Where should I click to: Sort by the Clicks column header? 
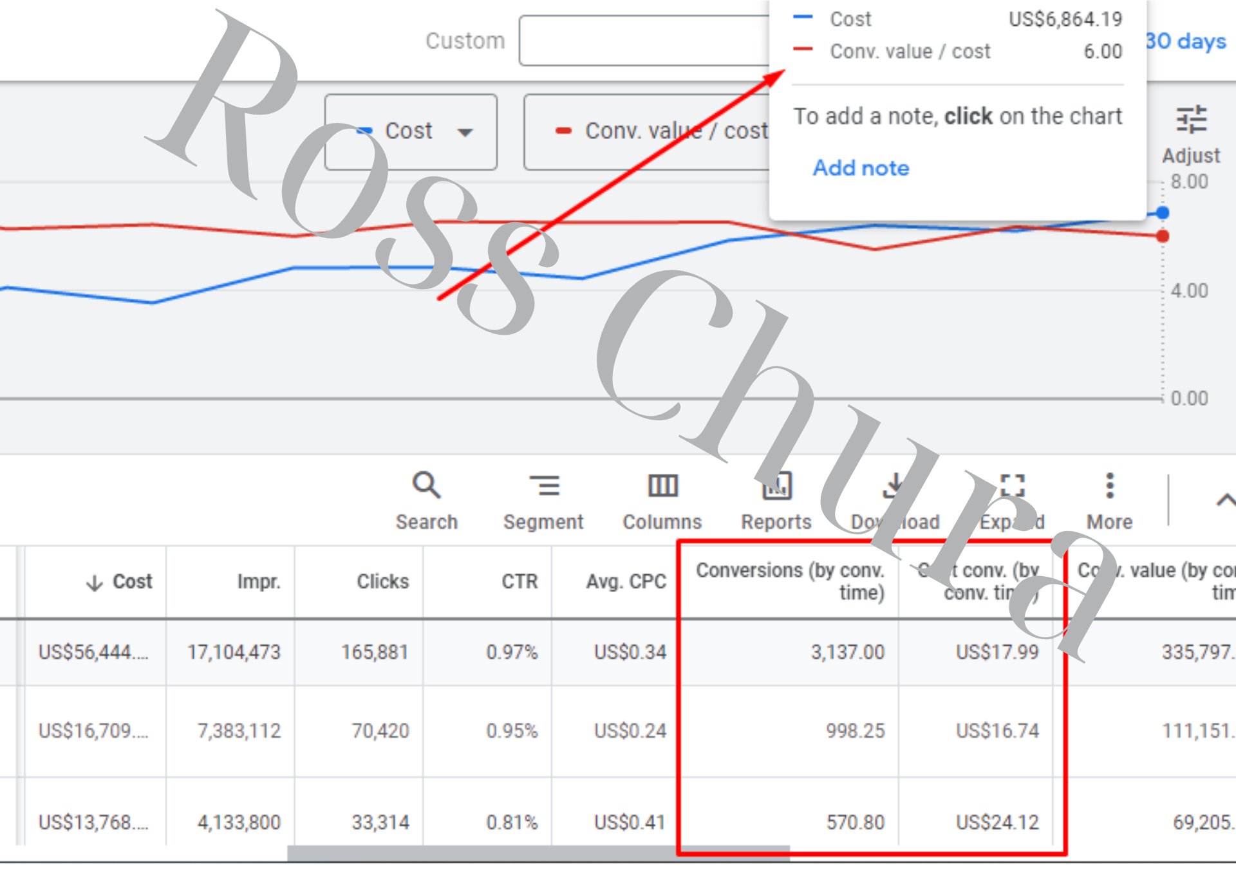tap(383, 582)
